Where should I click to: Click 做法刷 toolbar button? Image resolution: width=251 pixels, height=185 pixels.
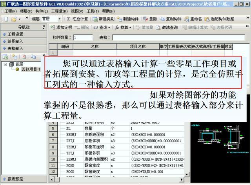(145, 27)
